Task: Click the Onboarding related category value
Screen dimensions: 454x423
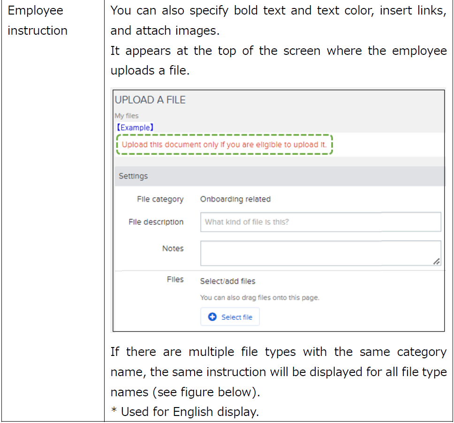Action: click(235, 199)
